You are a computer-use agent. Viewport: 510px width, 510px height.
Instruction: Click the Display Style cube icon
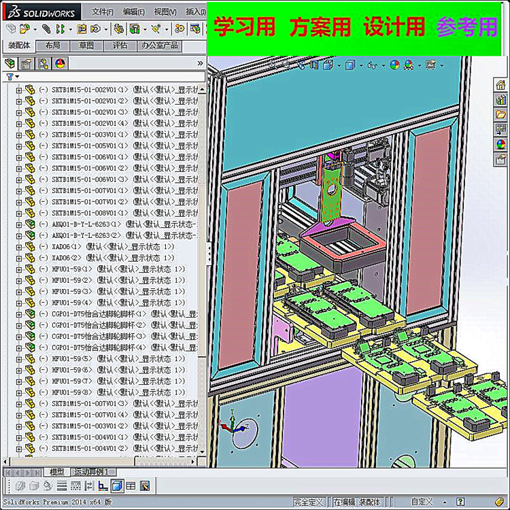pos(350,65)
